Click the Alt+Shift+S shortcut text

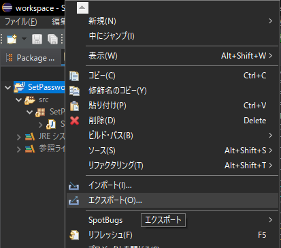point(245,151)
